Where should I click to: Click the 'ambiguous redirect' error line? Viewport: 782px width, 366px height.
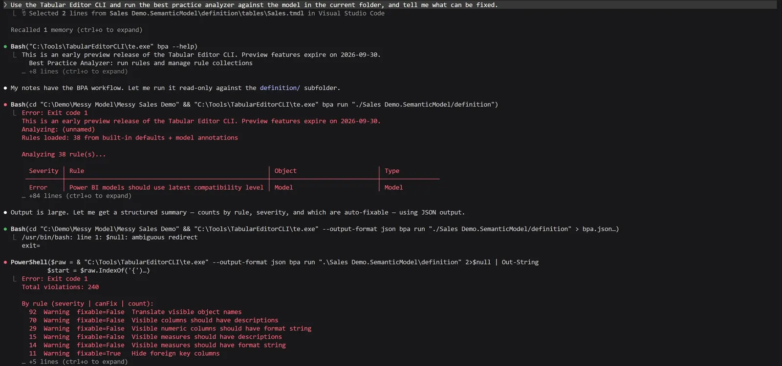(109, 237)
